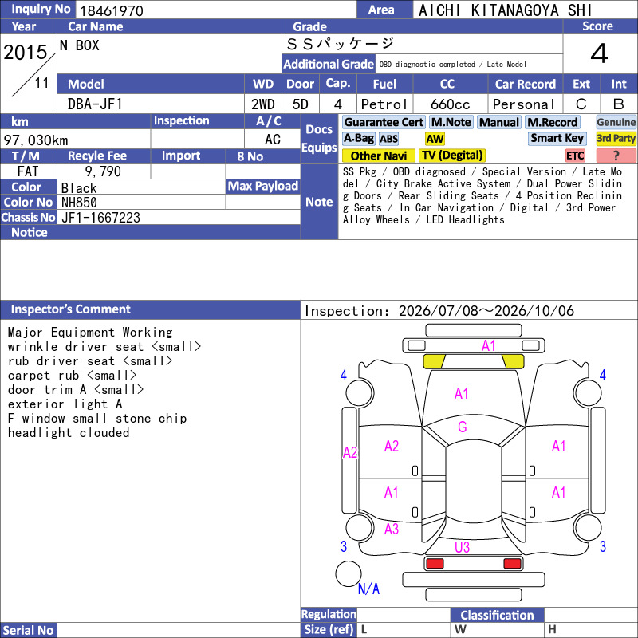Click the 'F window small stone chip' line

tap(97, 418)
